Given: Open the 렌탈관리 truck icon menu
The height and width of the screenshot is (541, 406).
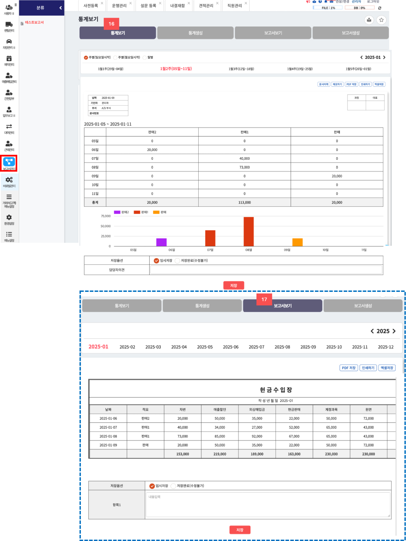Looking at the screenshot, I should 9,26.
